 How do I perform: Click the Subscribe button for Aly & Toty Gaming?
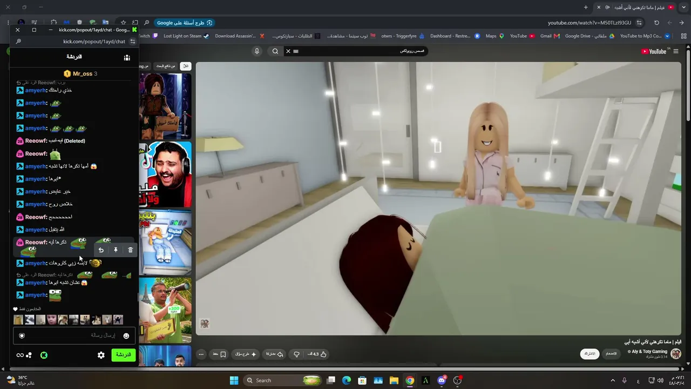[x=590, y=354]
